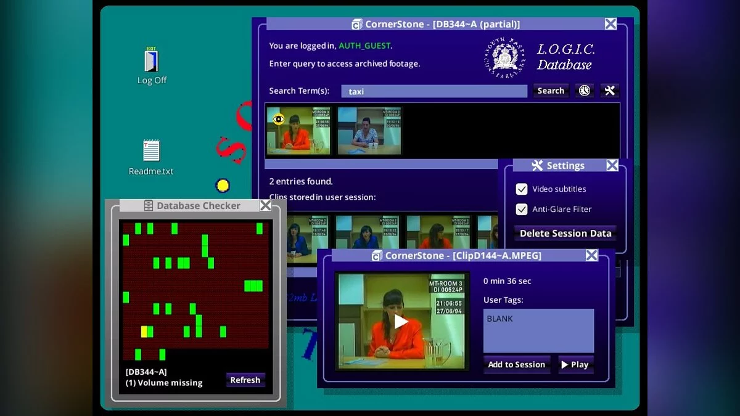Click the '2 entries found.' text
The image size is (740, 416).
click(301, 181)
